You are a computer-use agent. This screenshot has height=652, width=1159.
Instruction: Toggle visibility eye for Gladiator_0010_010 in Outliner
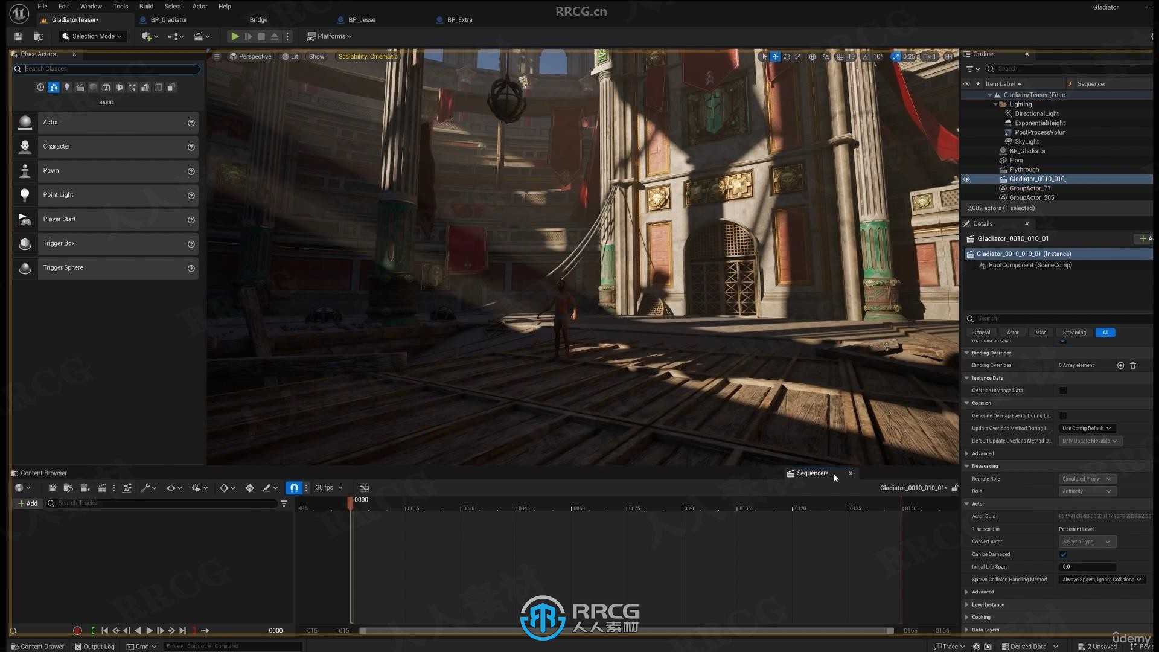point(966,179)
